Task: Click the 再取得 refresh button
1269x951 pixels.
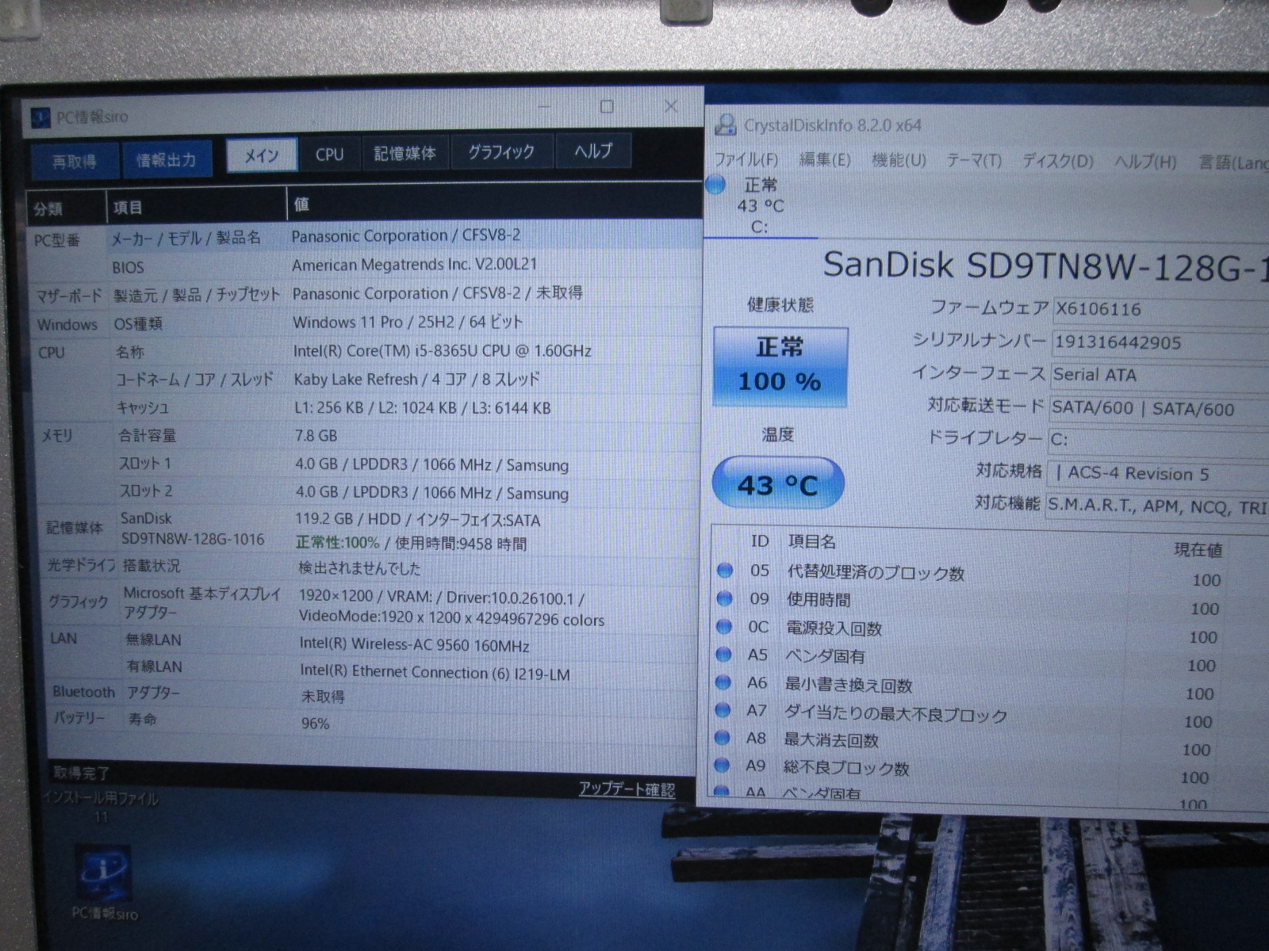Action: pyautogui.click(x=75, y=161)
